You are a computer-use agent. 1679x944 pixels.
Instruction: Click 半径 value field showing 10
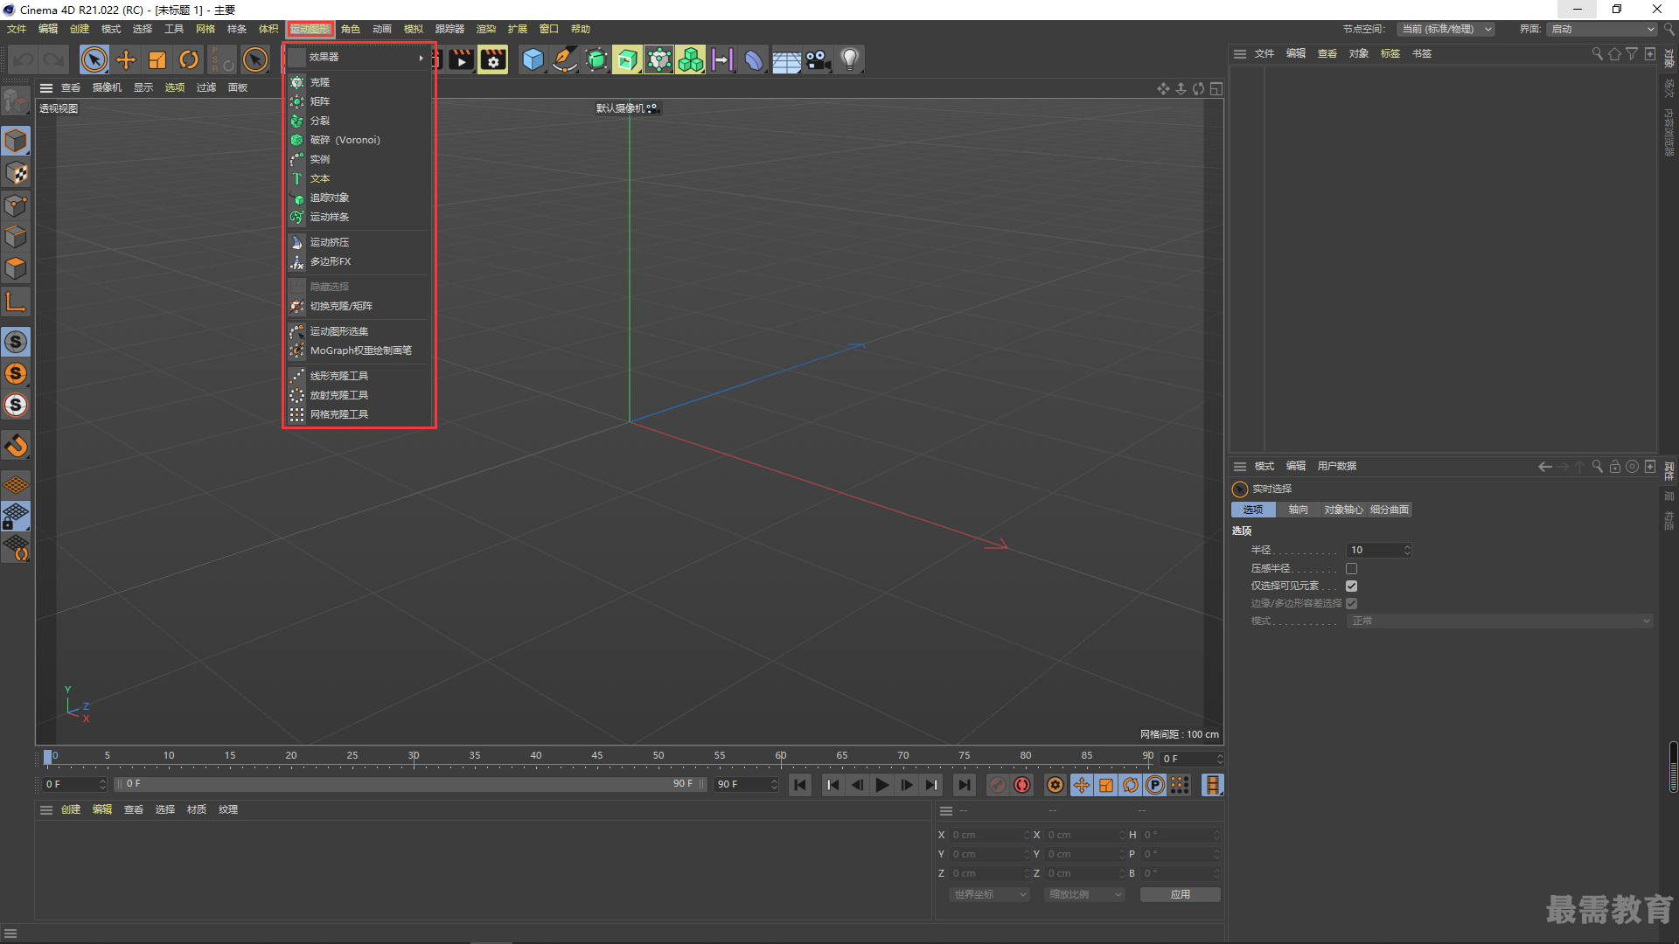[x=1379, y=550]
